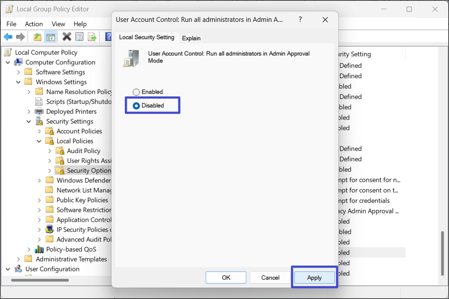Click the Export List toolbar icon
Image resolution: width=449 pixels, height=299 pixels.
92,37
